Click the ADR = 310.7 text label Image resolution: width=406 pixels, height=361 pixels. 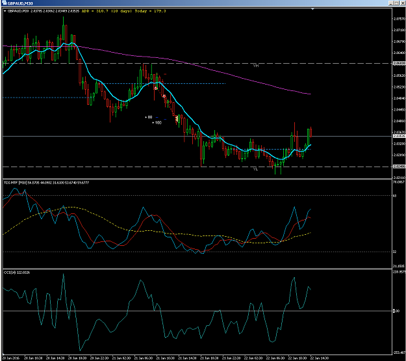(95, 11)
